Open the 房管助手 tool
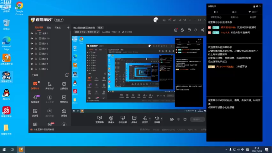This screenshot has width=272, height=153. pos(49,85)
